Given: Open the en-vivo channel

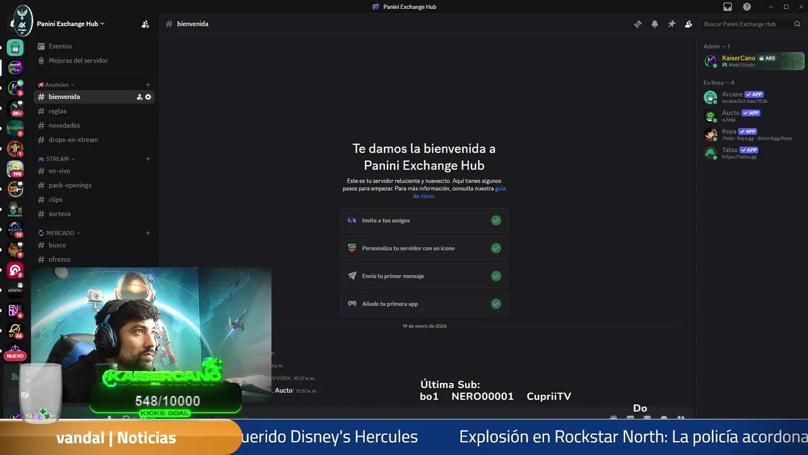Looking at the screenshot, I should (94, 171).
